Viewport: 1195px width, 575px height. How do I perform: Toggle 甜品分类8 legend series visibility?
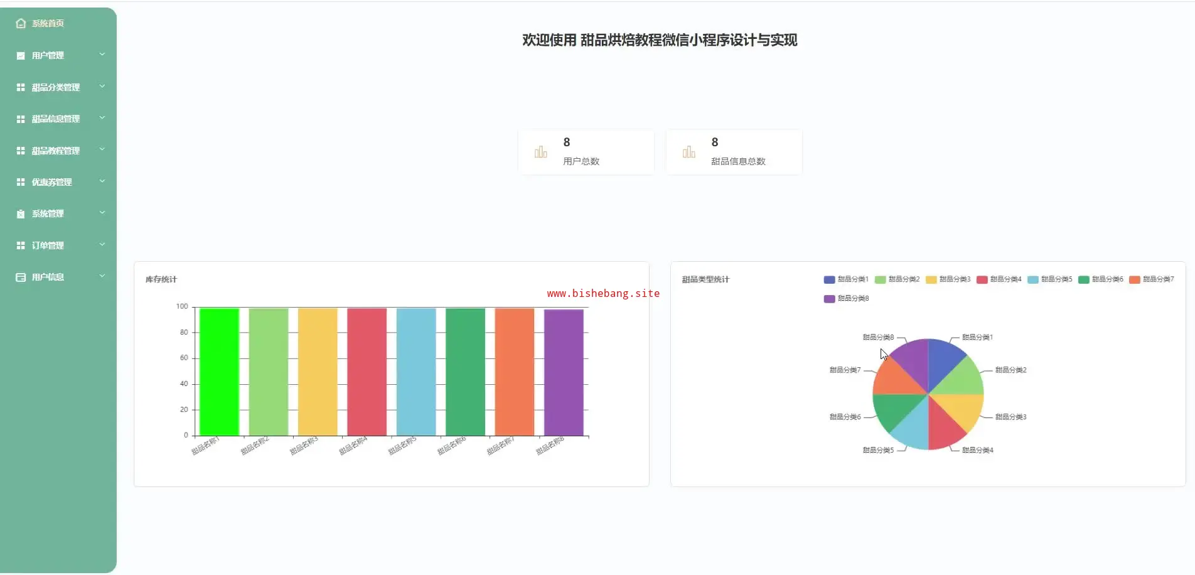tap(846, 299)
